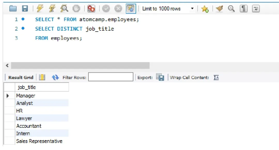Save the current SQL script
The width and height of the screenshot is (279, 150).
coord(25,8)
